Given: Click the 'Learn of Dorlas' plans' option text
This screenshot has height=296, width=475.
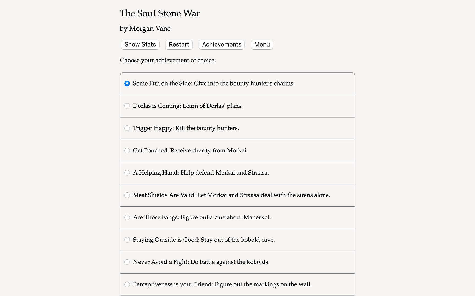Looking at the screenshot, I should [x=212, y=106].
